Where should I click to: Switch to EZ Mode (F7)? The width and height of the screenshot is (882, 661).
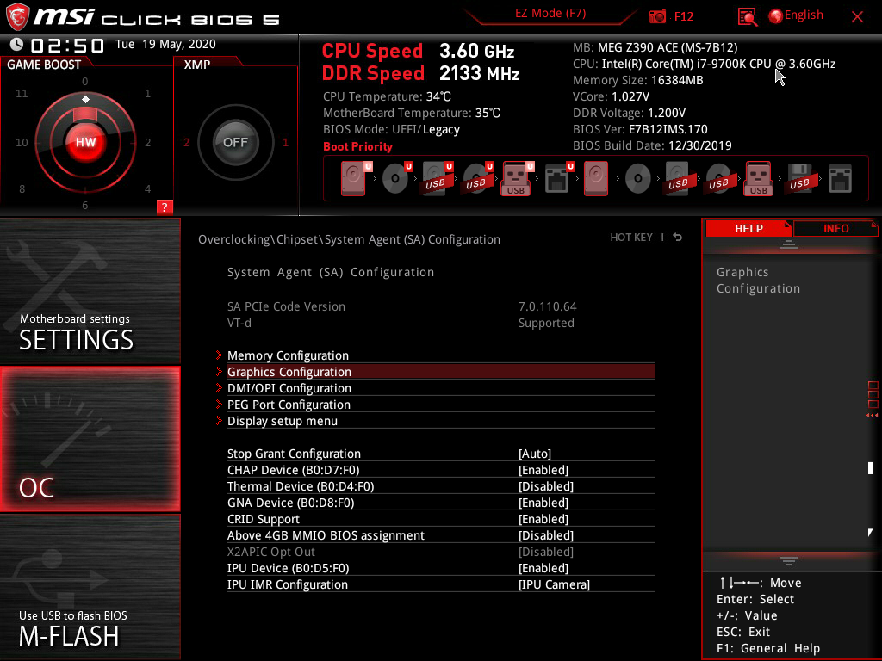pyautogui.click(x=550, y=14)
